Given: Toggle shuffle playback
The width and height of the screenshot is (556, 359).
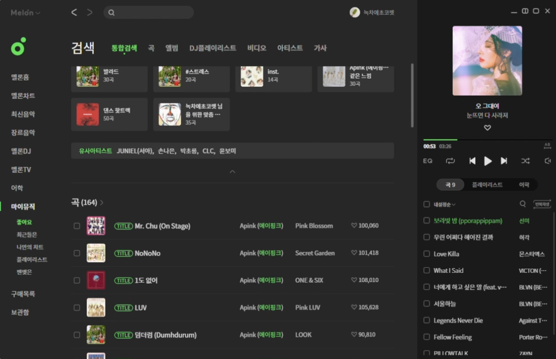Looking at the screenshot, I should (x=525, y=161).
